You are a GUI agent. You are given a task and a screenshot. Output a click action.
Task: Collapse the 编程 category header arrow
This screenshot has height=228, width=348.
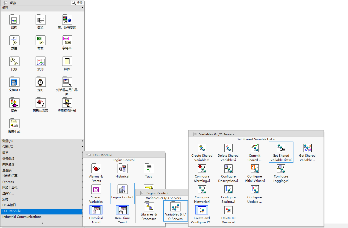pyautogui.click(x=82, y=8)
